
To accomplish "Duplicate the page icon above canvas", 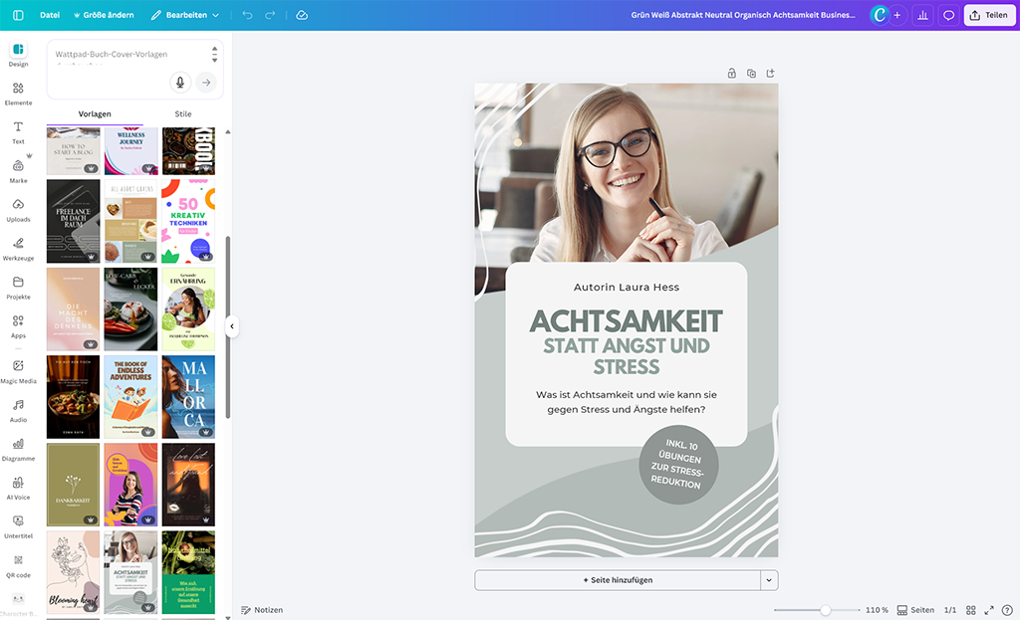I will 751,74.
